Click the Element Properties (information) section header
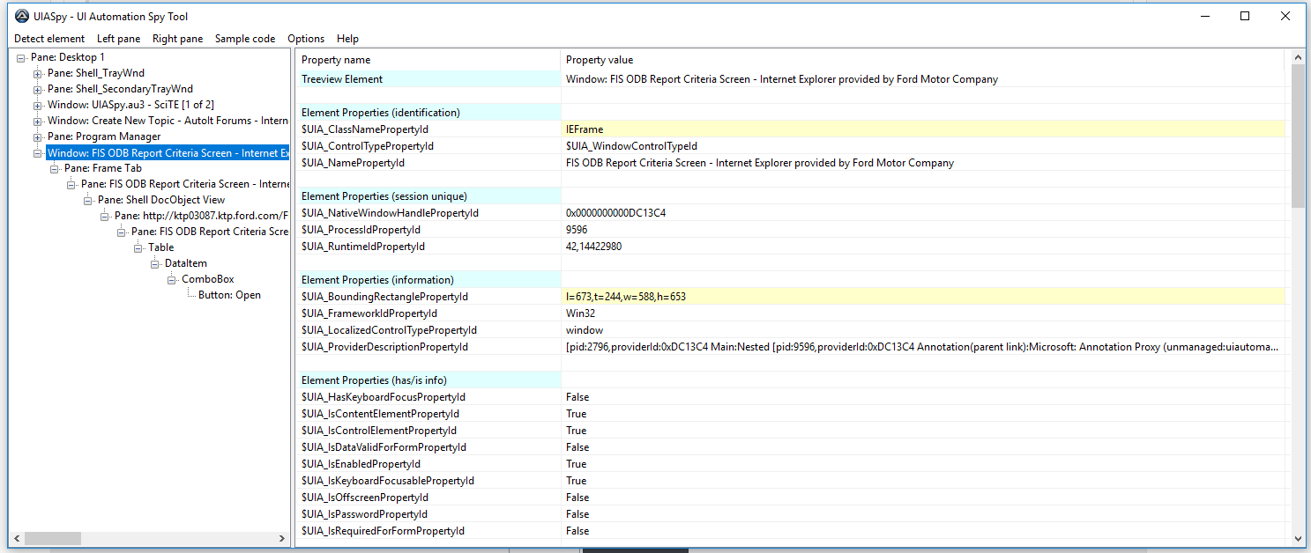1311x553 pixels. [x=377, y=280]
